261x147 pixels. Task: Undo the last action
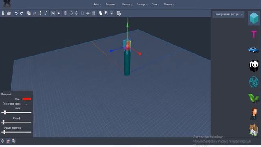click(x=16, y=13)
